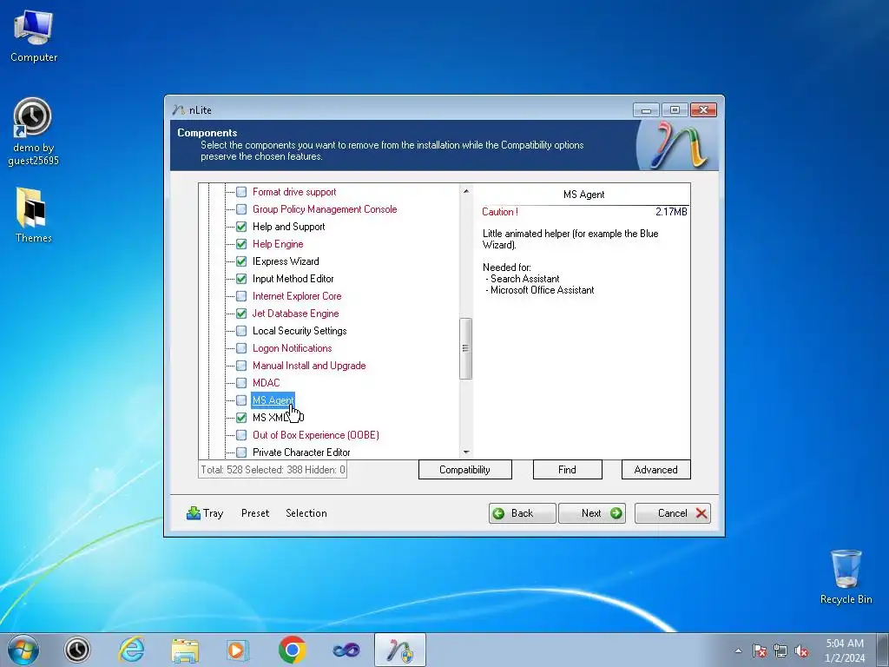The width and height of the screenshot is (889, 667).
Task: Uncheck IExpress Wizard
Action: pyautogui.click(x=241, y=261)
